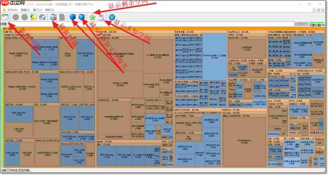Image resolution: width=328 pixels, height=175 pixels.
Task: Select the CAD R15.iso 6.0Gb block
Action: [x=87, y=118]
